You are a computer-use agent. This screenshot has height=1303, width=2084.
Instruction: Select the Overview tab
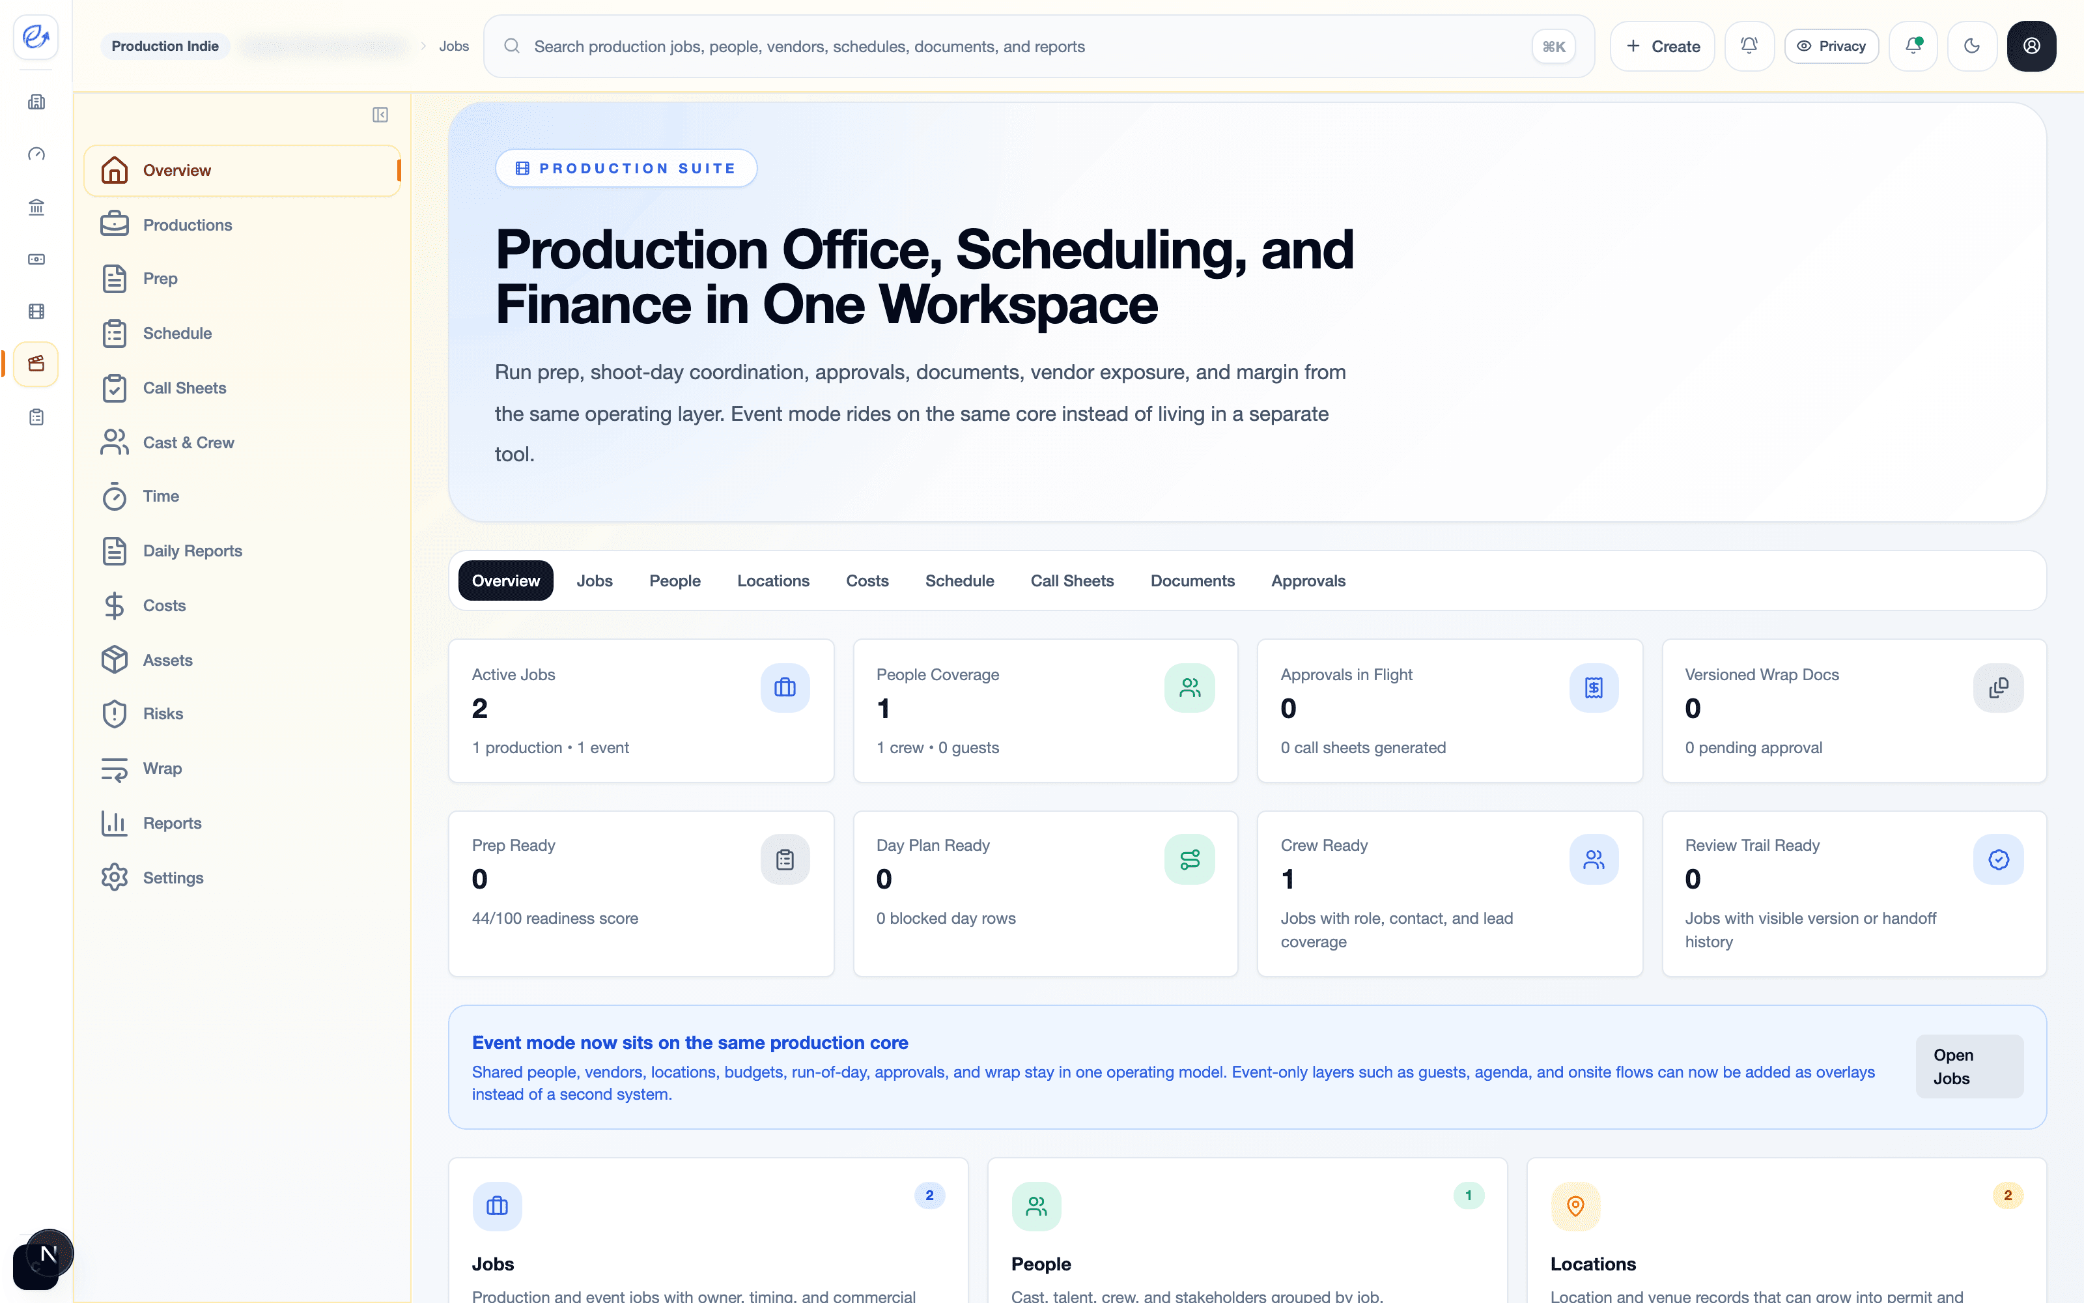pyautogui.click(x=505, y=581)
